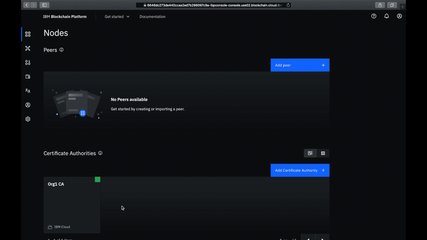Image resolution: width=427 pixels, height=240 pixels.
Task: Click the Add peer button
Action: [300, 65]
